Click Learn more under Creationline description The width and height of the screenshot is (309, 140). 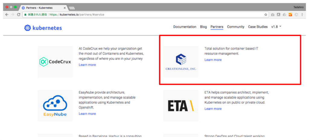click(213, 60)
